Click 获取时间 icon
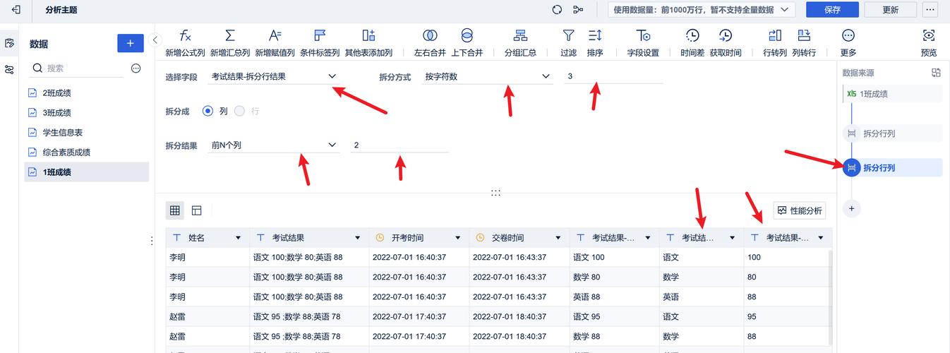The width and height of the screenshot is (950, 353). pos(726,35)
